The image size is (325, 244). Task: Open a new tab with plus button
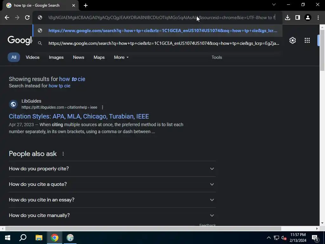[x=86, y=5]
